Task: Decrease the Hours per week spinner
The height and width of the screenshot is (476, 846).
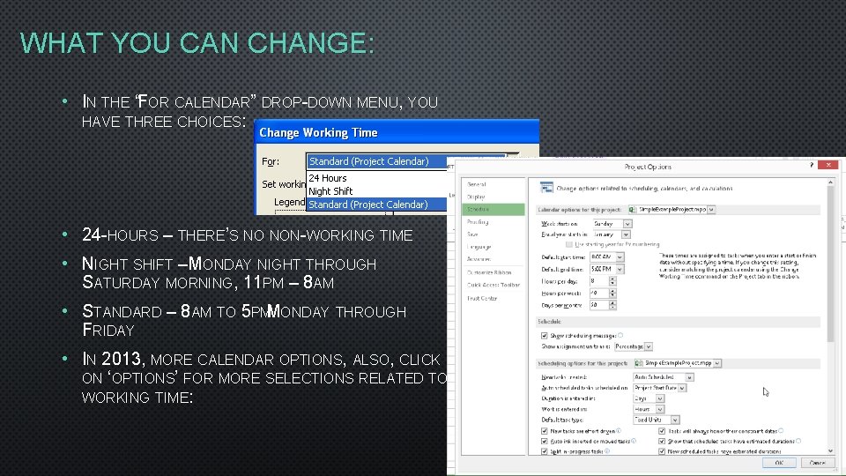Action: [x=612, y=295]
